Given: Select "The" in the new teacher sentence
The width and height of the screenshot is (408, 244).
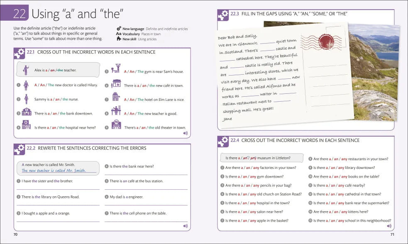Looking at the screenshot, I should (x=141, y=114).
